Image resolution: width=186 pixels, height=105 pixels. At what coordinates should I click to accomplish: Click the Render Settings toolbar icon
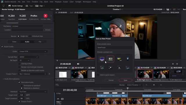[10, 6]
